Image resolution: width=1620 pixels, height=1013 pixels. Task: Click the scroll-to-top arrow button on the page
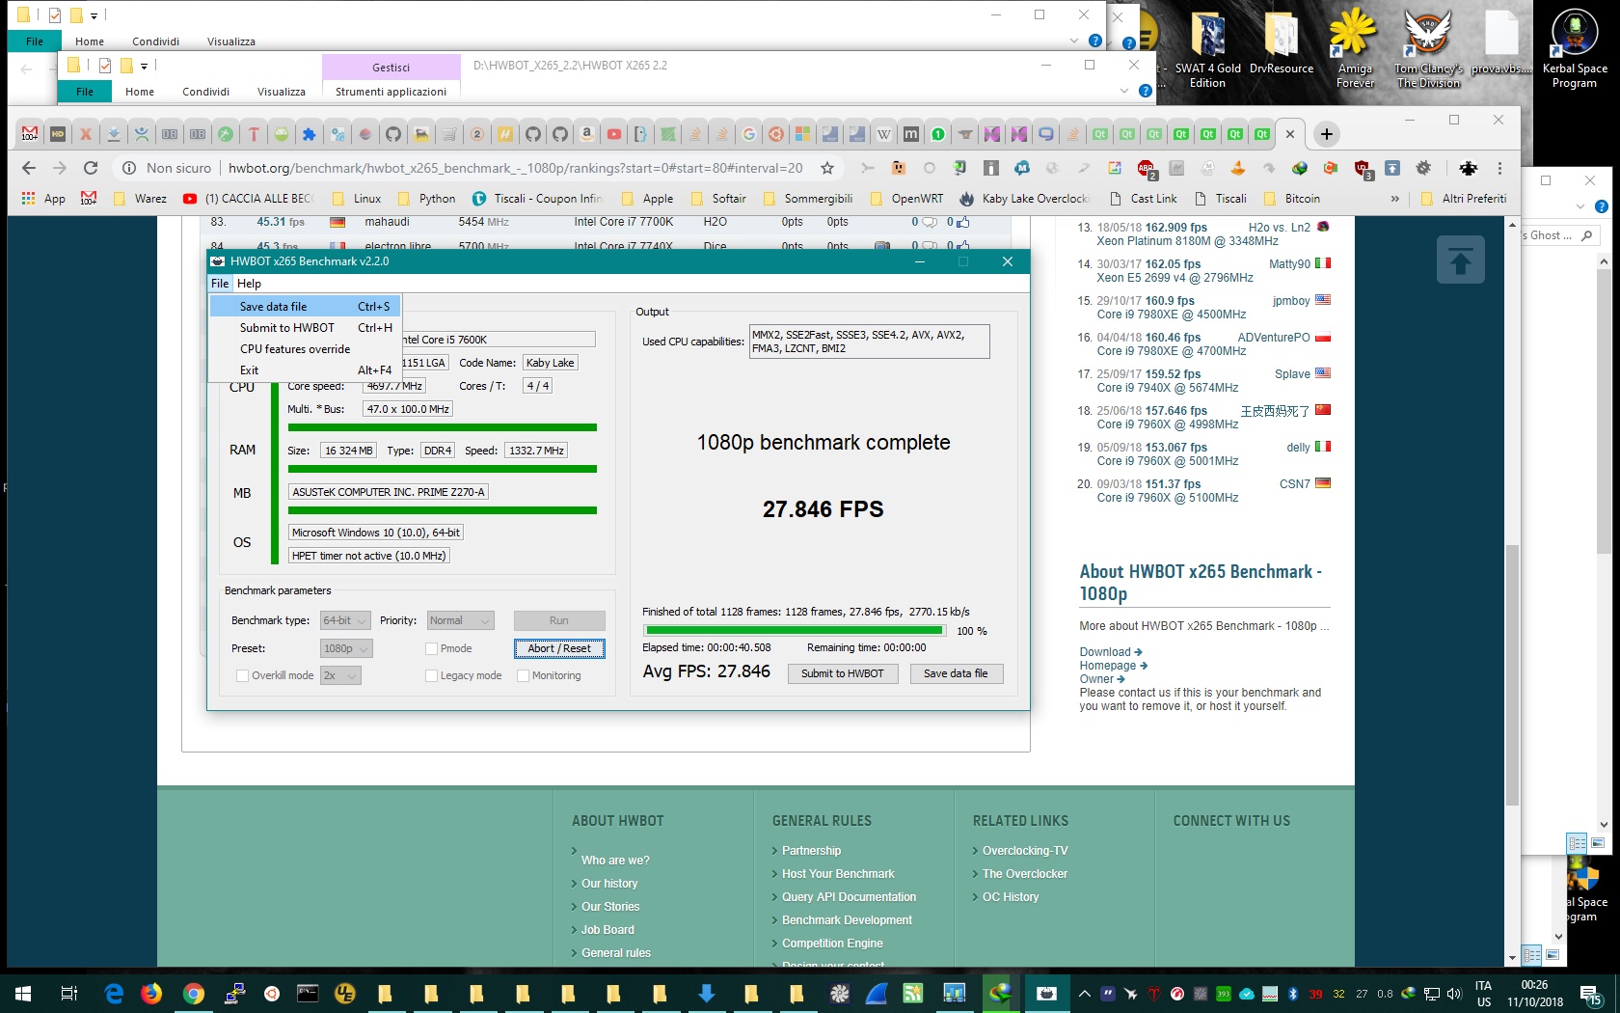tap(1460, 260)
